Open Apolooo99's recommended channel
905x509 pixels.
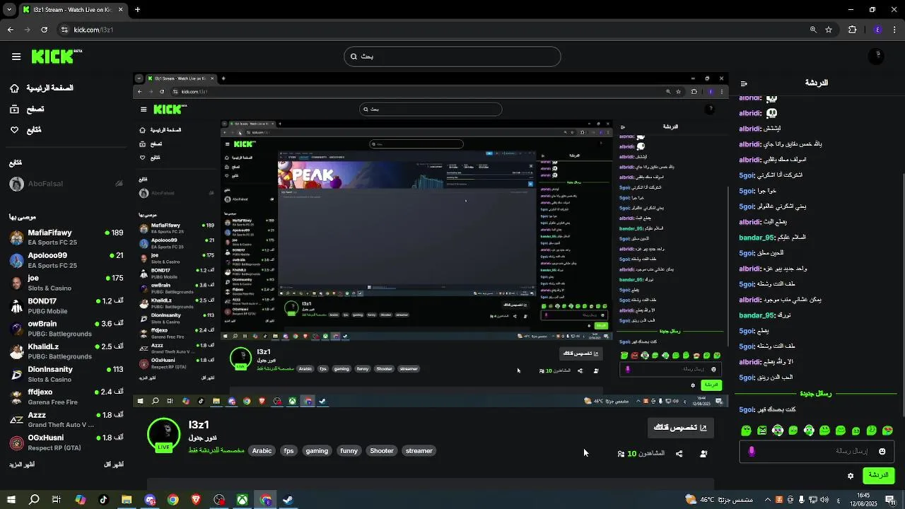pos(66,260)
